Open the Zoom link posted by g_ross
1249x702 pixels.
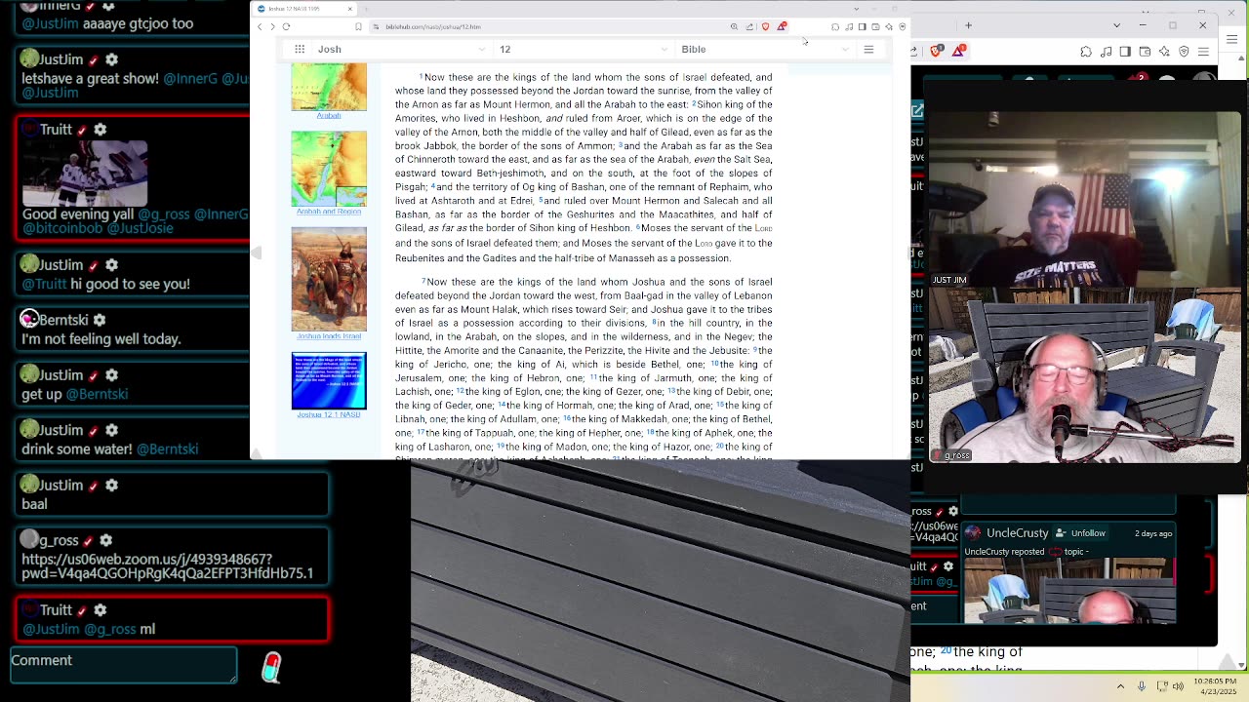[167, 566]
